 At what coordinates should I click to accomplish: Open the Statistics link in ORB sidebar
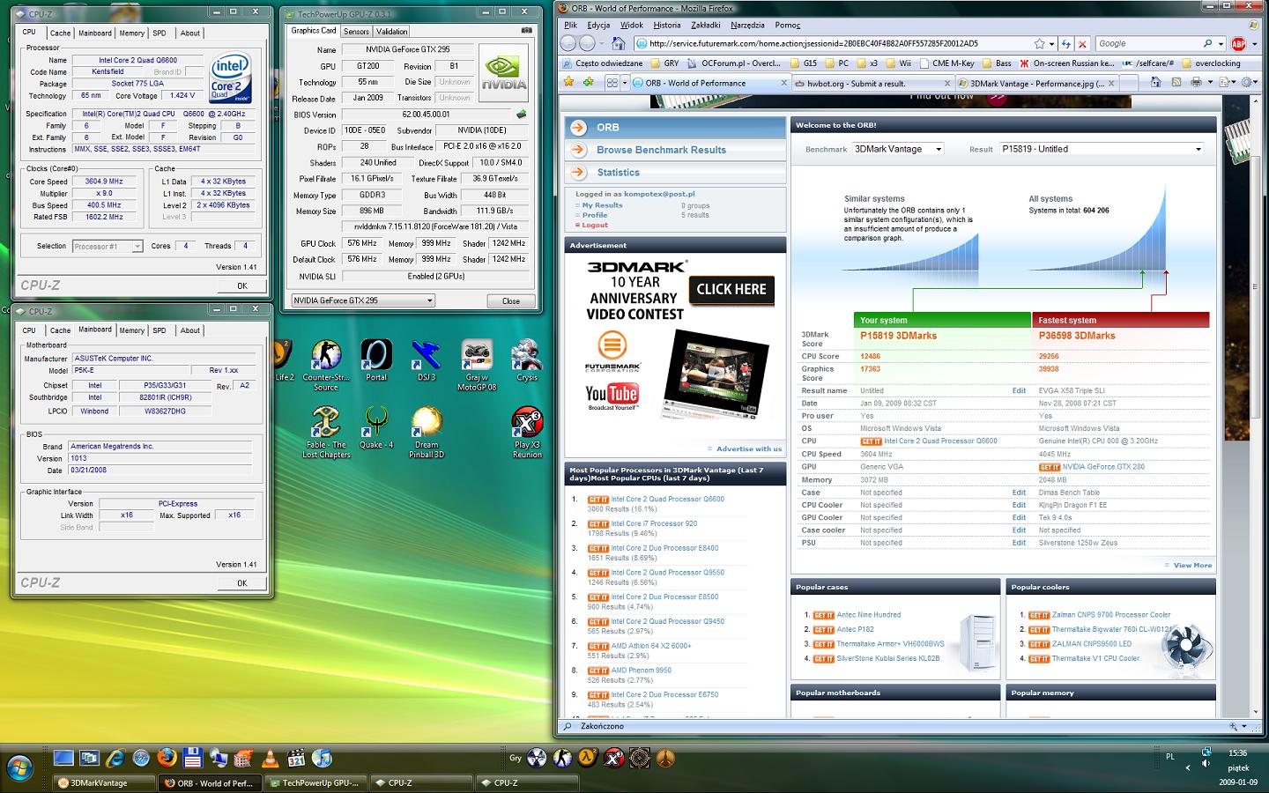618,173
